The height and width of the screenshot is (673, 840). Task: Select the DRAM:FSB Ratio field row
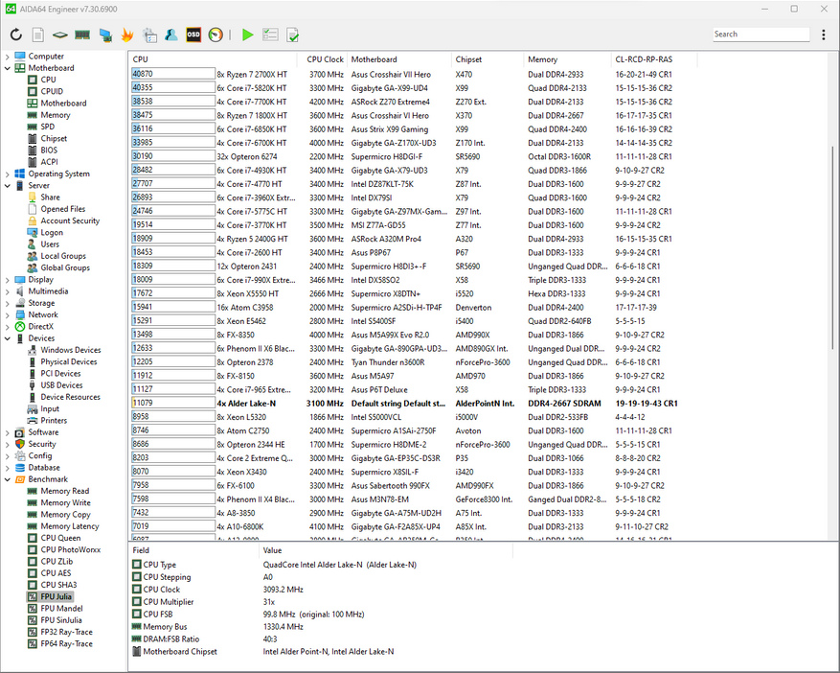tap(322, 639)
